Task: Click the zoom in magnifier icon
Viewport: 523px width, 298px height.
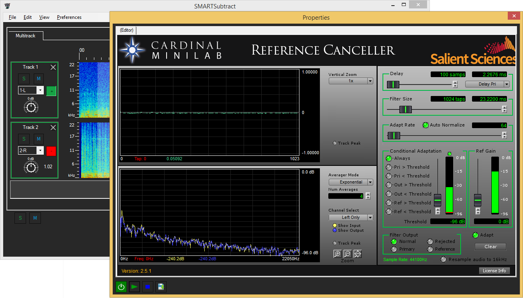Action: coord(337,253)
